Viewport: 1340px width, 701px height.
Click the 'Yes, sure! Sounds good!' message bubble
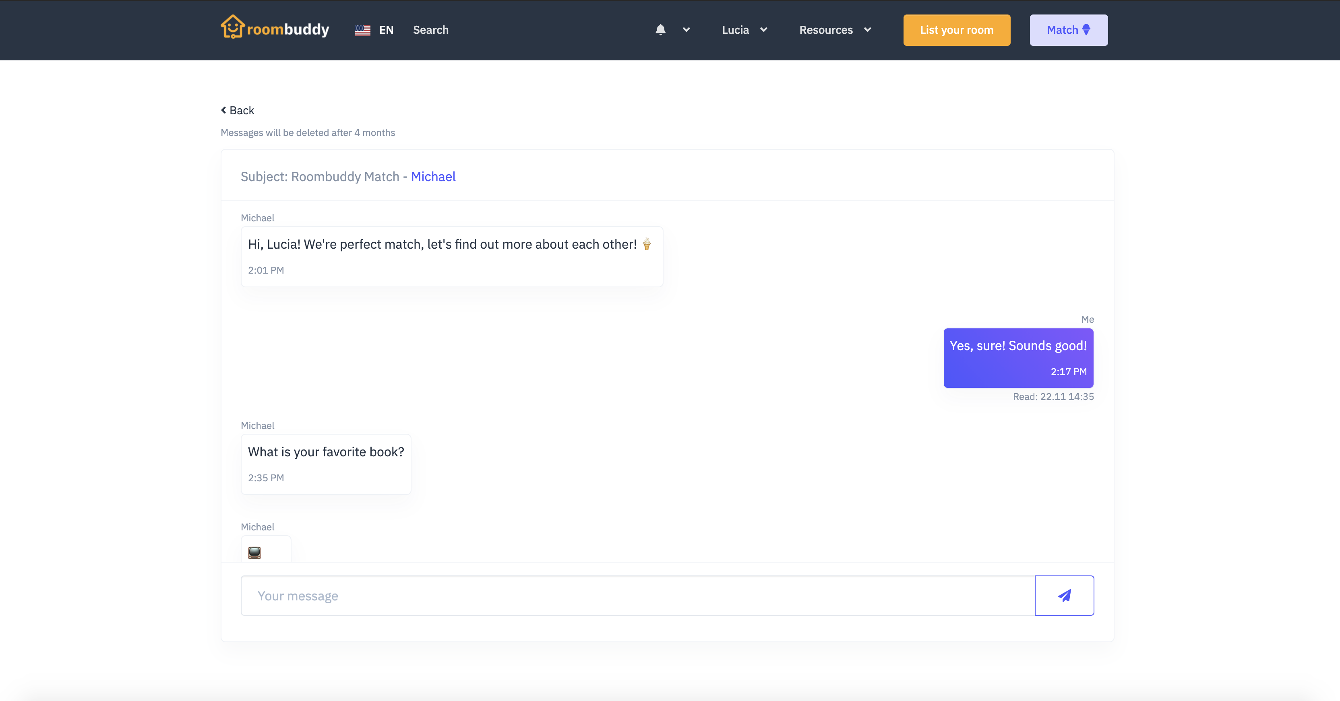click(x=1017, y=357)
